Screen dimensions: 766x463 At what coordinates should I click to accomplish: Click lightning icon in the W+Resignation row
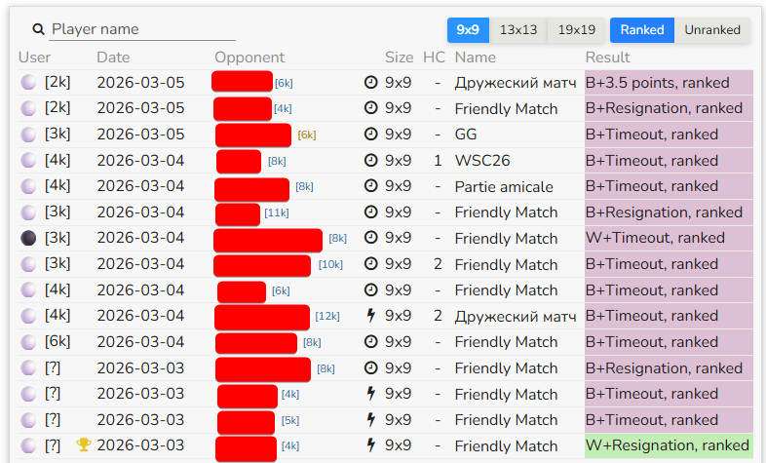pyautogui.click(x=370, y=445)
